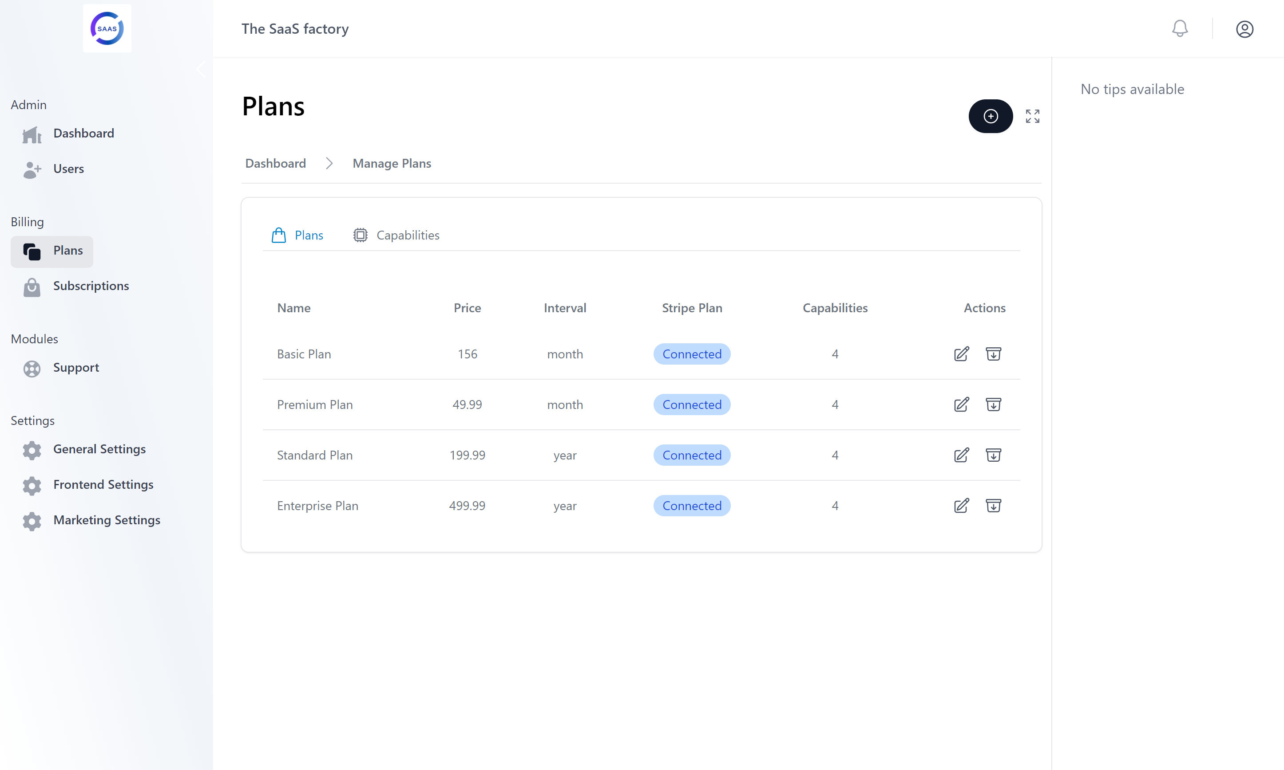Toggle fullscreen expand icon beside add button

1032,116
